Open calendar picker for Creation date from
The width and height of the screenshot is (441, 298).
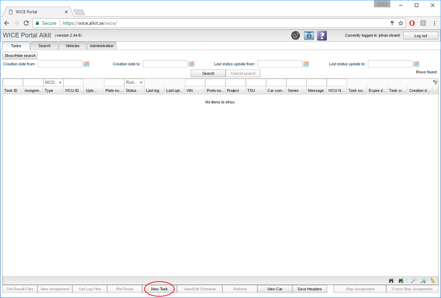pyautogui.click(x=87, y=64)
